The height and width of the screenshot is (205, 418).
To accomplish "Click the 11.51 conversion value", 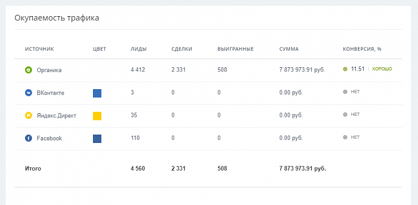I will tap(358, 69).
